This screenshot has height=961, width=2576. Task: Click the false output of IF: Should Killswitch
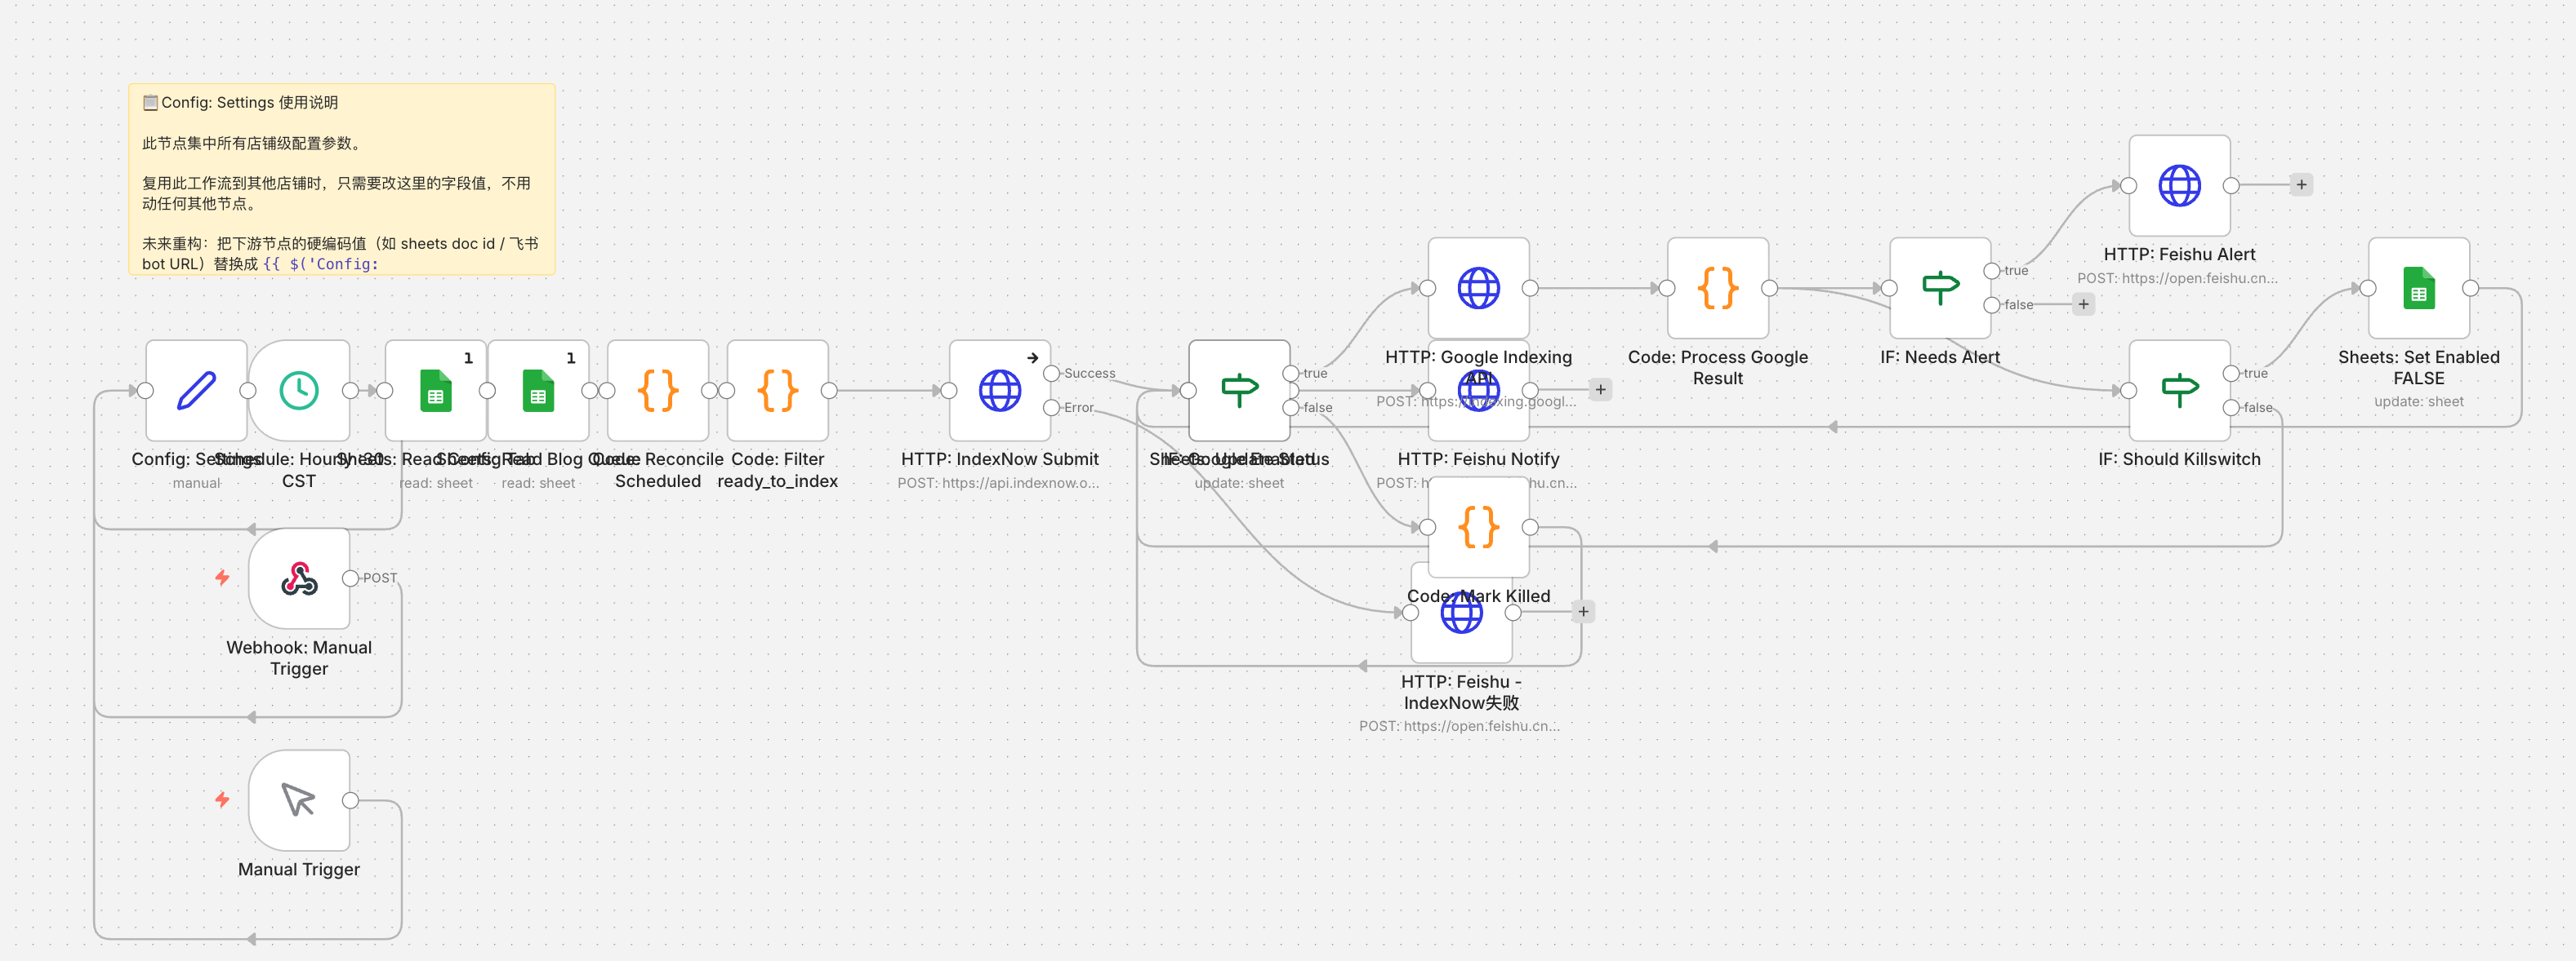(2230, 408)
